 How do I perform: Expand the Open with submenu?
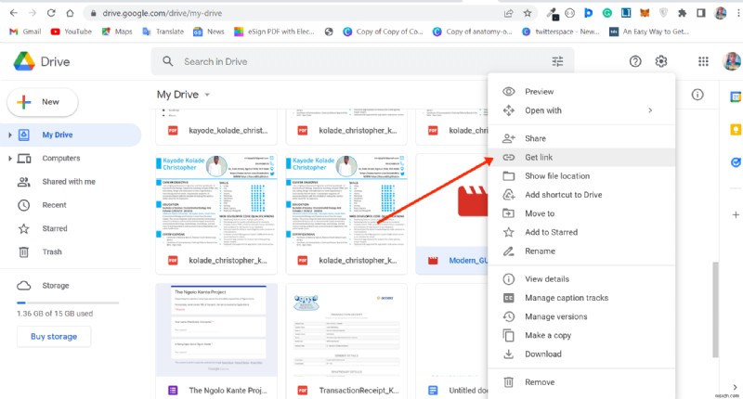[581, 110]
